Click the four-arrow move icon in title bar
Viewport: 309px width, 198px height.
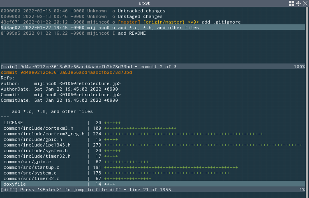pos(298,3)
